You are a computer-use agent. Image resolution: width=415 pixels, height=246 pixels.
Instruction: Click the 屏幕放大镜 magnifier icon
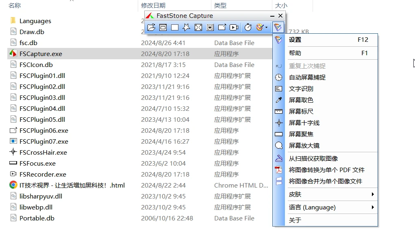click(x=279, y=146)
